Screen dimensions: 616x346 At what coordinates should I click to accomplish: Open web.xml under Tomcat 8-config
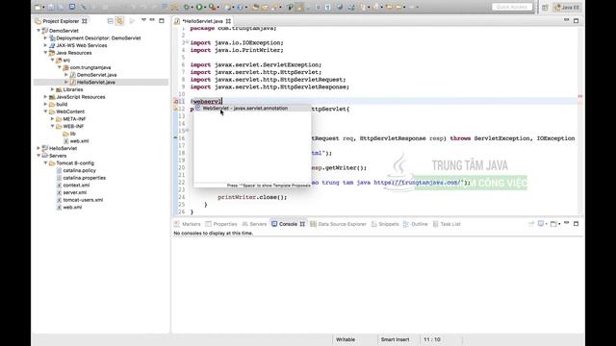72,208
